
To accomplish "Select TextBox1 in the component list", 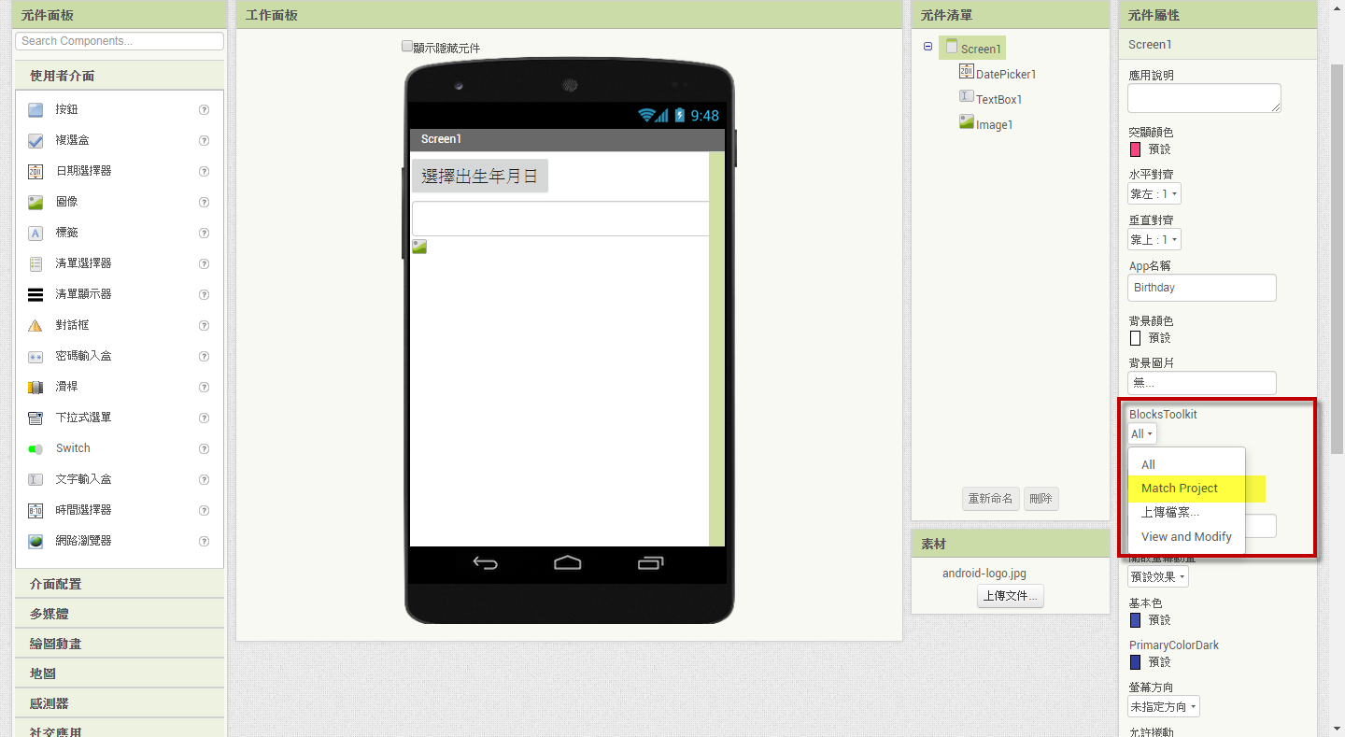I will point(999,99).
